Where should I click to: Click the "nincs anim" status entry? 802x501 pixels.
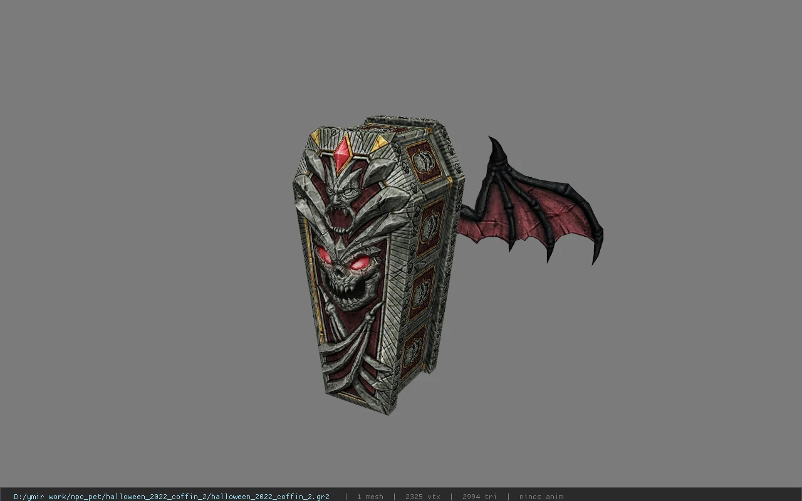pos(541,497)
